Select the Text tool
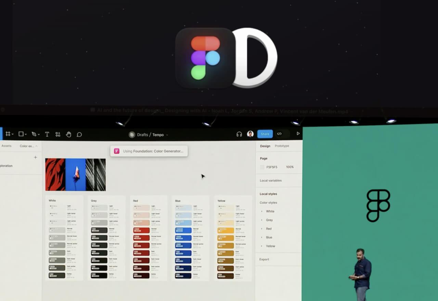The height and width of the screenshot is (301, 438). click(x=47, y=134)
